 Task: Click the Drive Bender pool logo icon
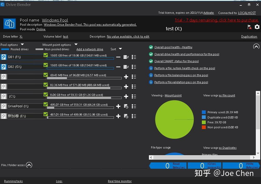pyautogui.click(x=10, y=24)
